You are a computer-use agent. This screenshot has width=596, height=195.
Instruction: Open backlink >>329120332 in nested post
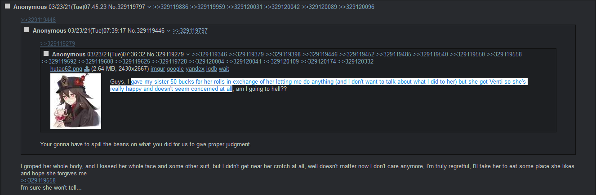point(356,61)
